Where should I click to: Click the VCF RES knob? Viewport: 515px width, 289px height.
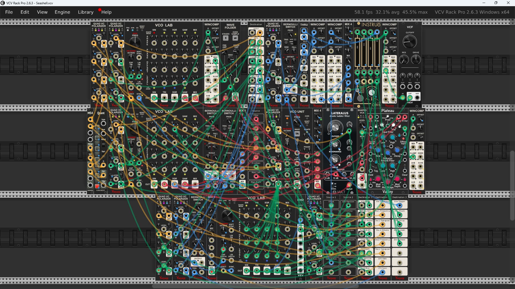tap(404, 59)
